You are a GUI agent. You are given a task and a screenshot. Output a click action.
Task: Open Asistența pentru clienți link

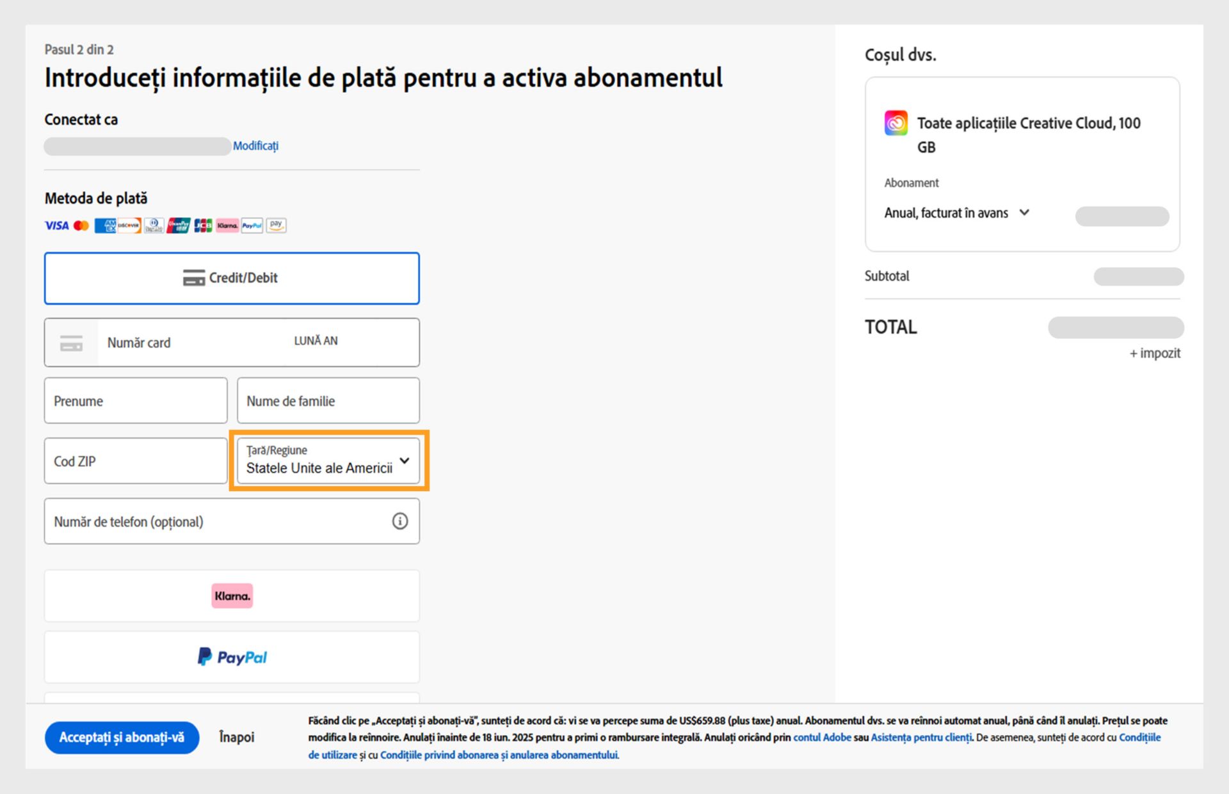click(921, 738)
